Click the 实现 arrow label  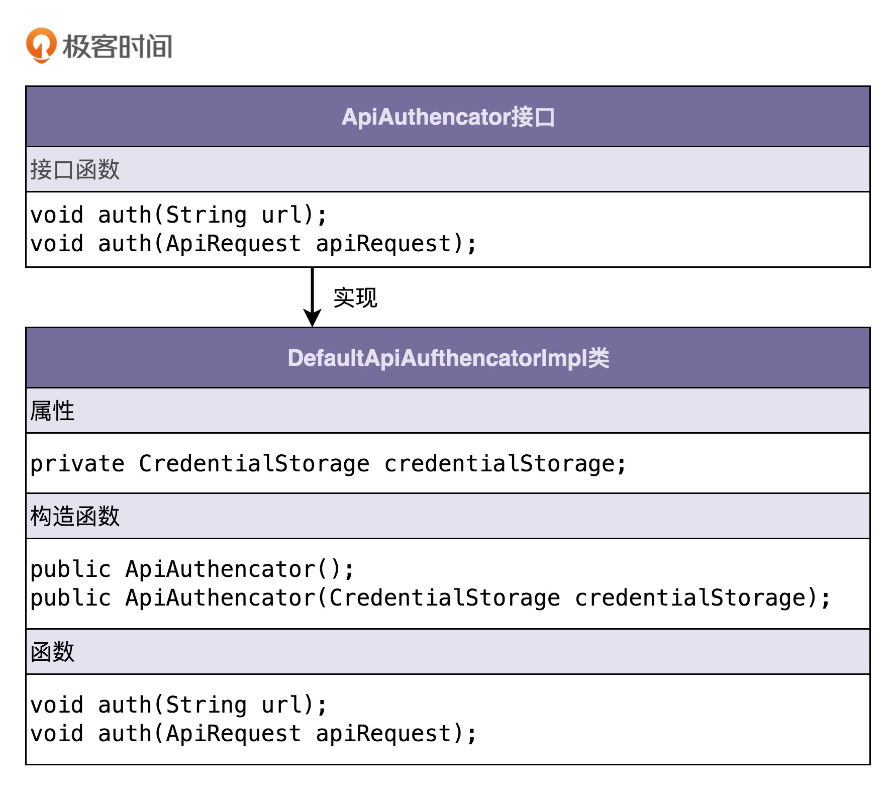(355, 297)
